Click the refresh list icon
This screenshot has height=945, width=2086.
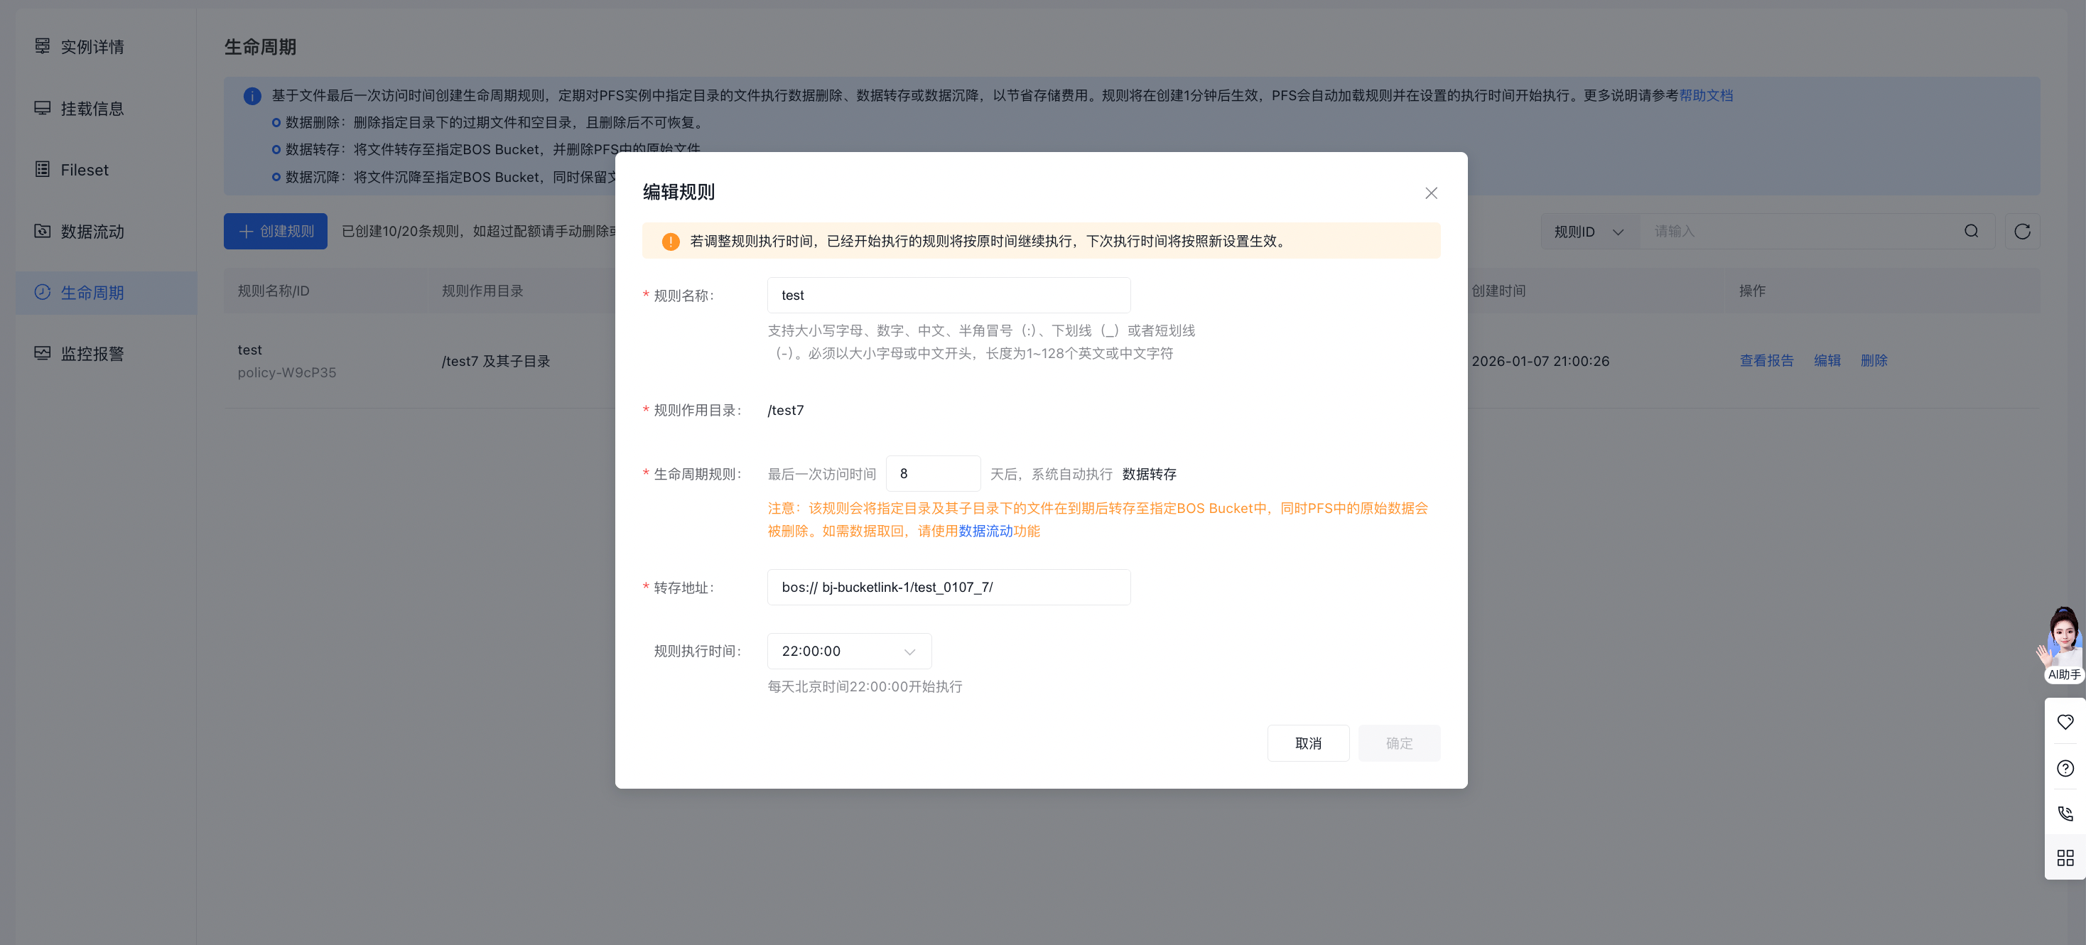click(2021, 232)
